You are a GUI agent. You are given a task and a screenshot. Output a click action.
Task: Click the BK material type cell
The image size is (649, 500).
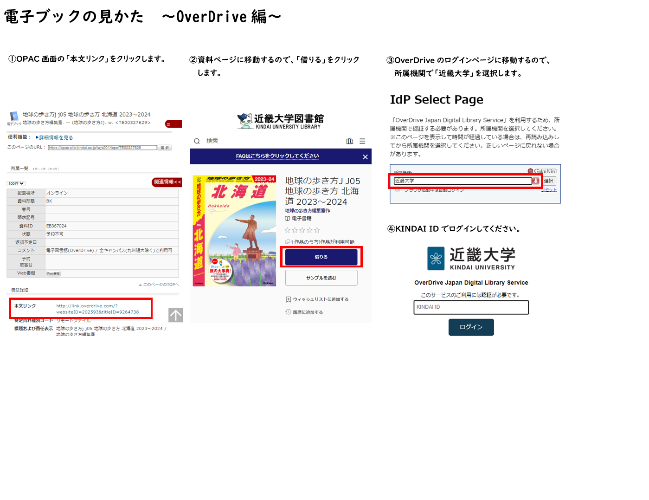click(111, 201)
